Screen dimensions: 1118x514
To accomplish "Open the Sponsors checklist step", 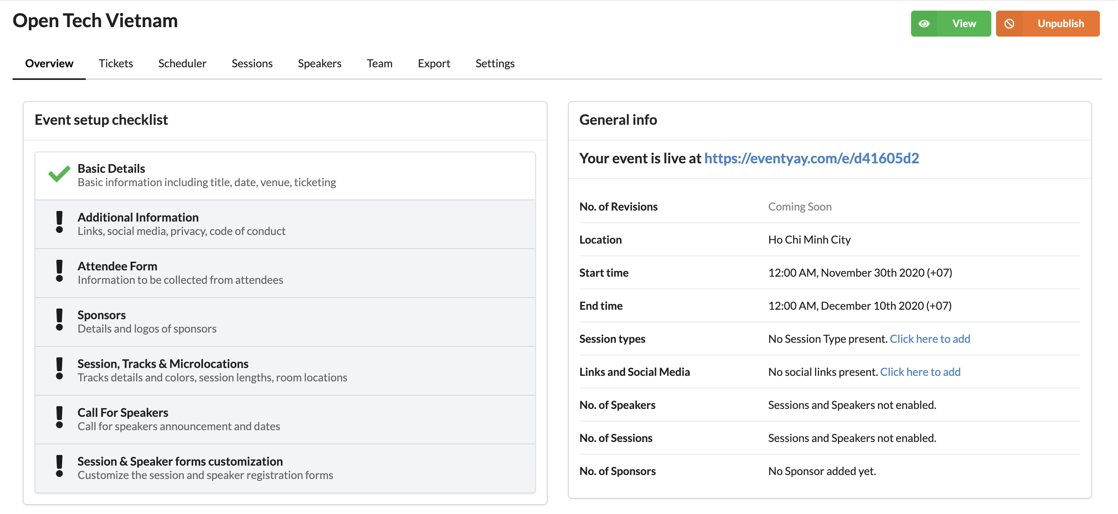I will point(285,322).
